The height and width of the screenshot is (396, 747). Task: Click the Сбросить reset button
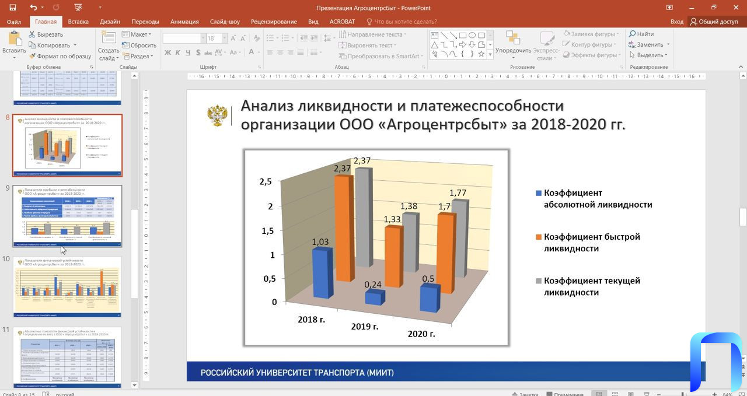(x=139, y=45)
